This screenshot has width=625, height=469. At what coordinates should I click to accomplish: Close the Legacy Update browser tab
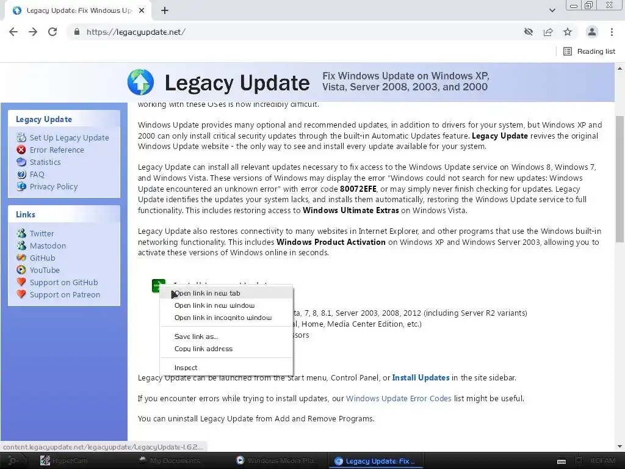(142, 10)
